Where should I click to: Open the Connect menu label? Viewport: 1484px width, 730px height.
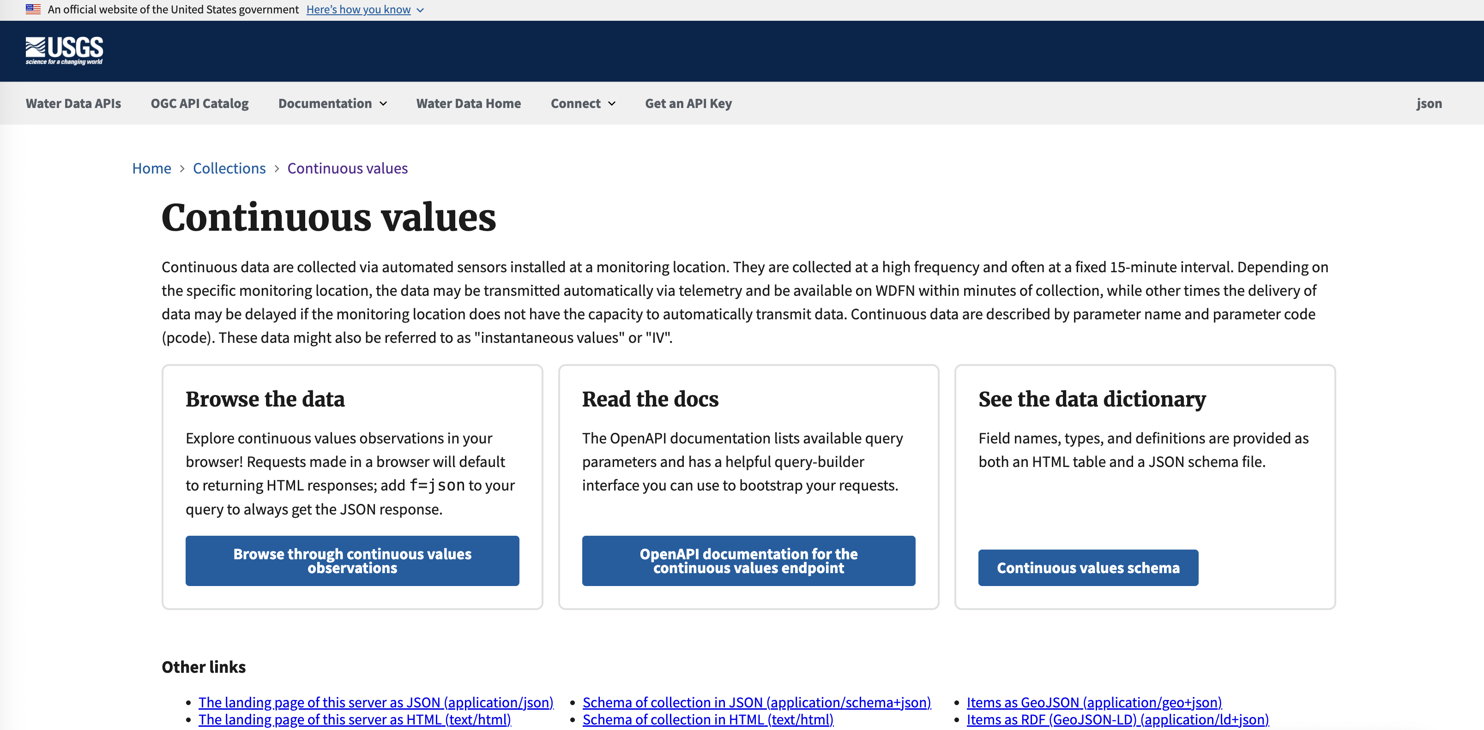575,103
